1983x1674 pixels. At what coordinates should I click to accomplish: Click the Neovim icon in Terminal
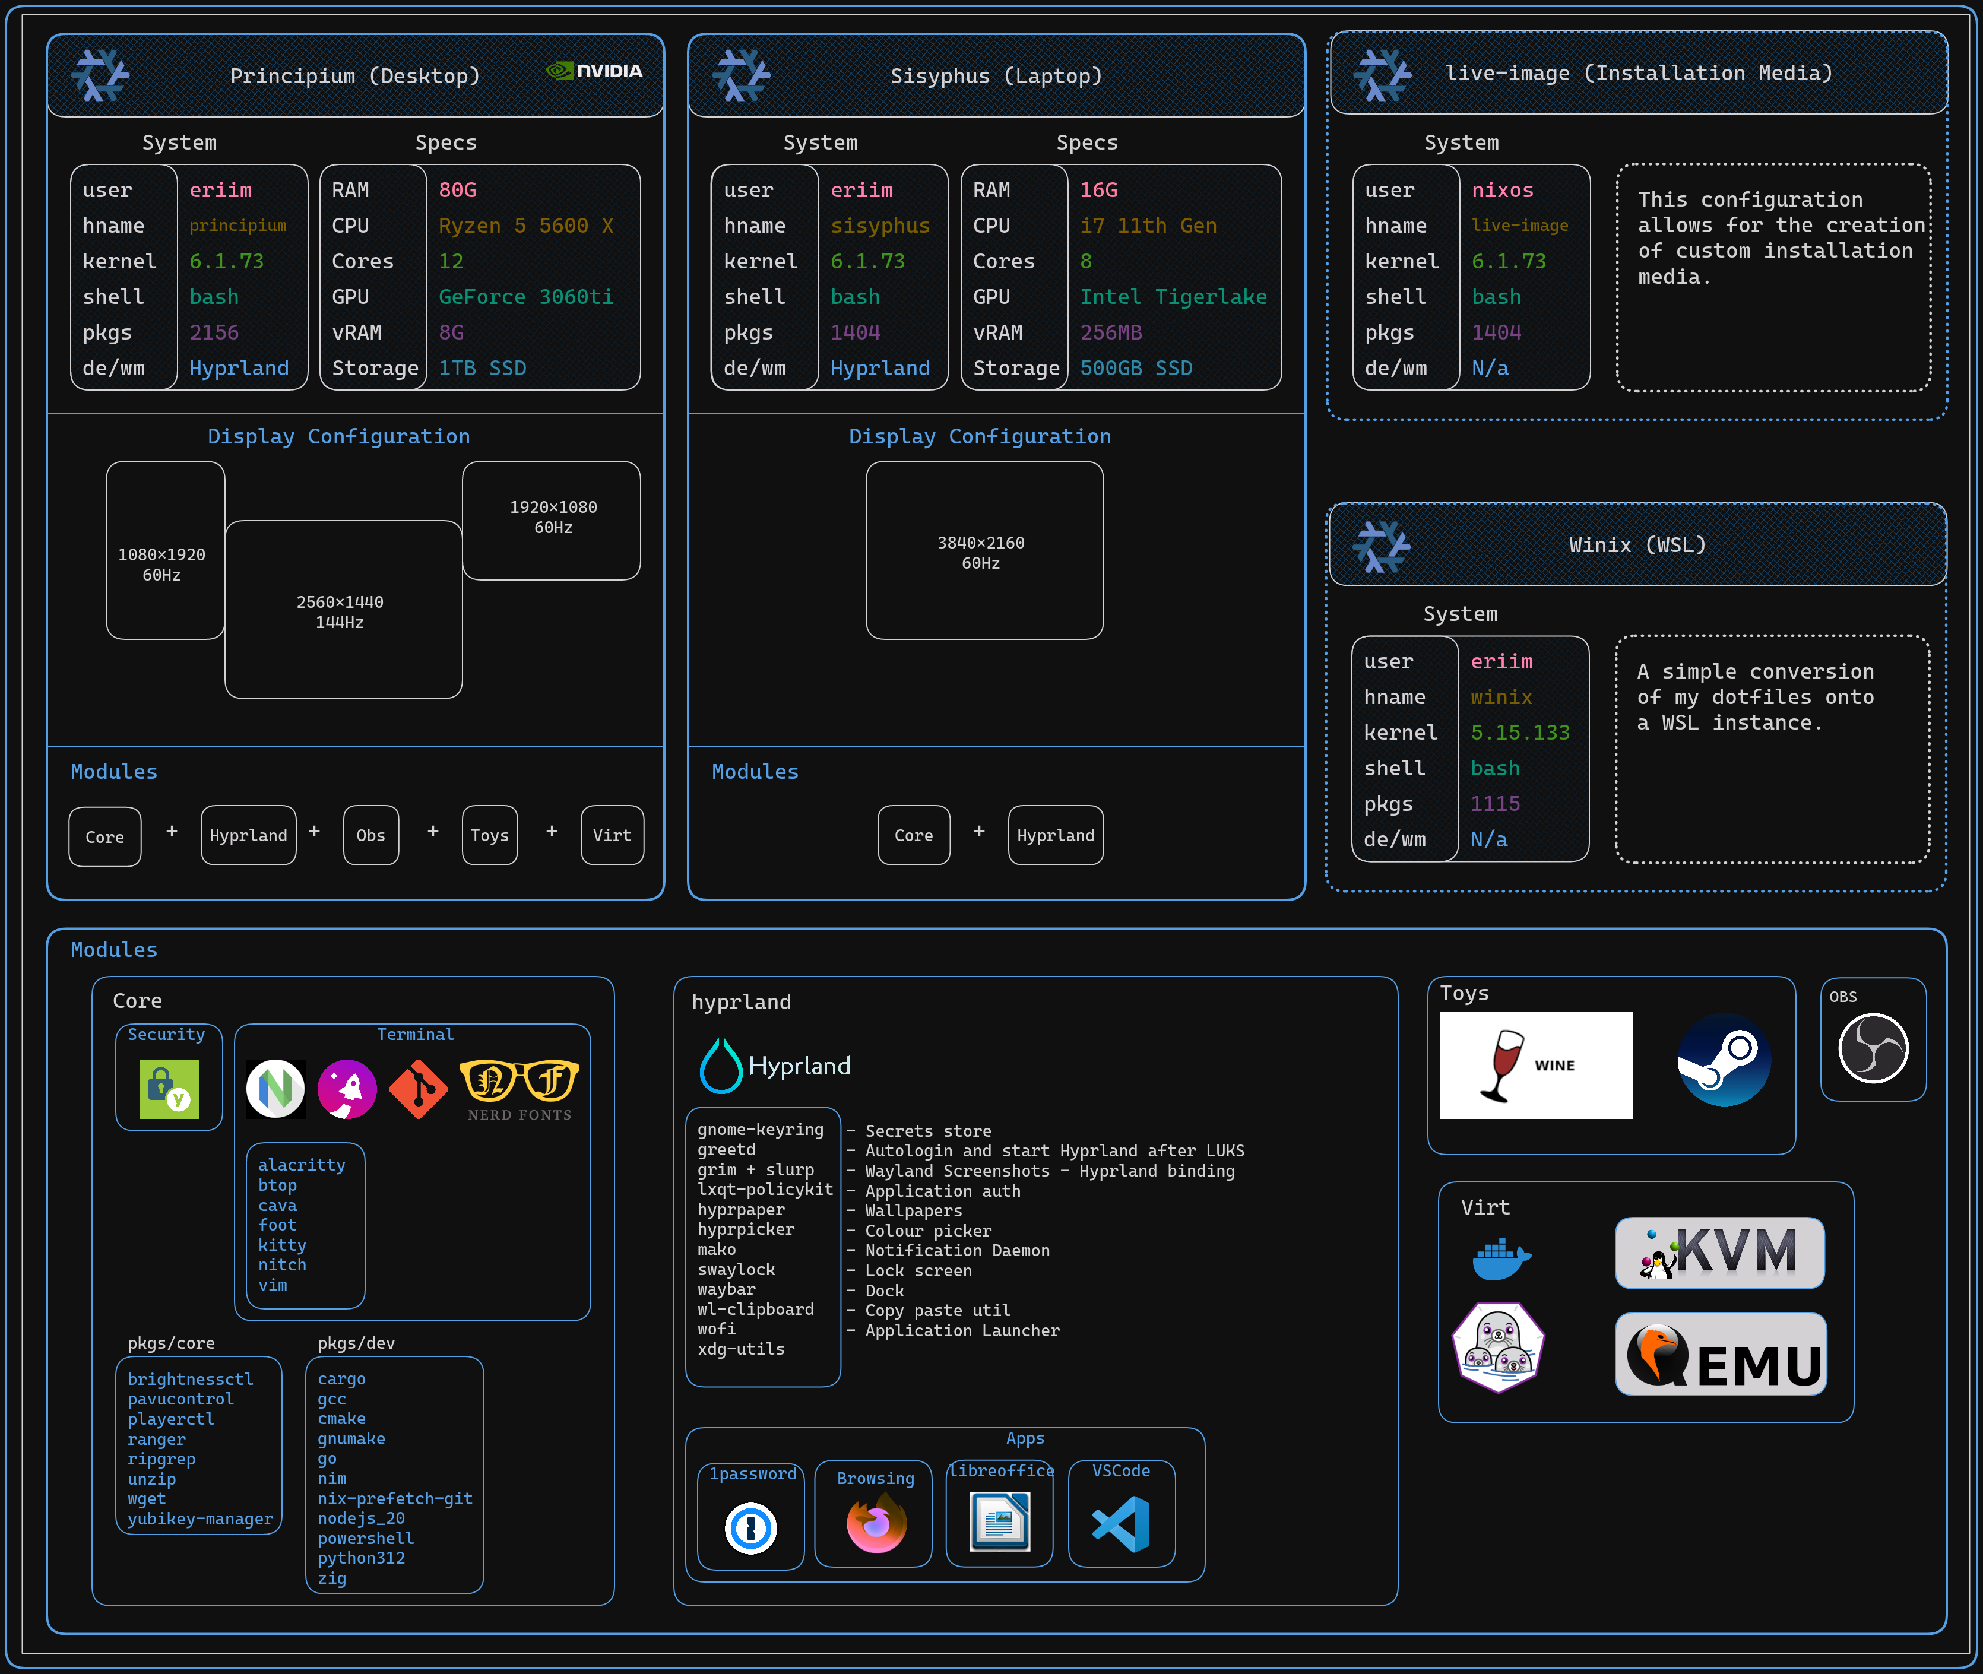(275, 1089)
